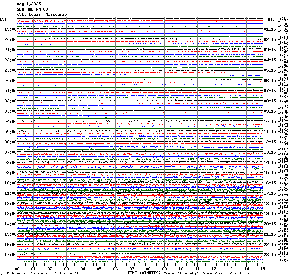Click the 04:15 UTC time label
The image size is (290, 278).
[x=270, y=60]
